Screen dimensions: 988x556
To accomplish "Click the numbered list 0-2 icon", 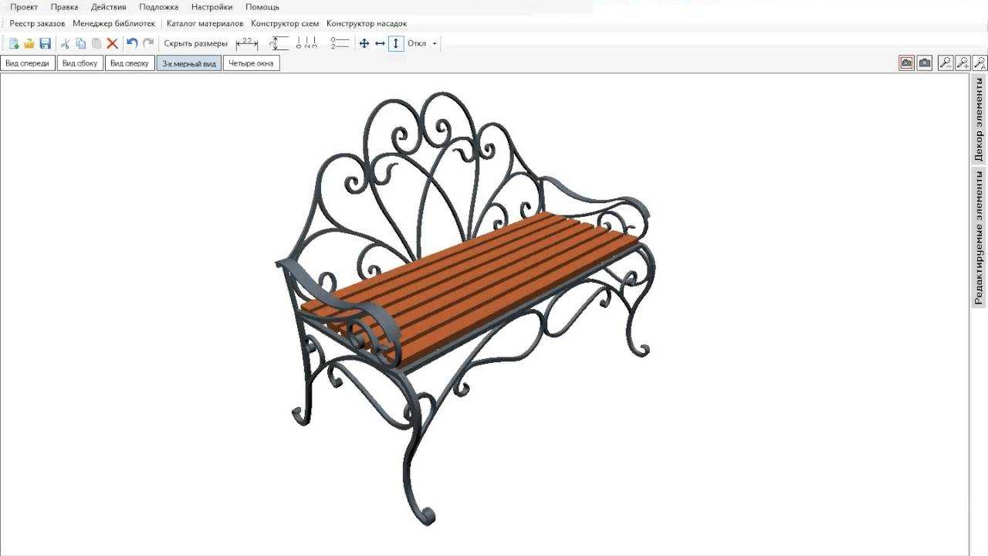I will pyautogui.click(x=340, y=44).
